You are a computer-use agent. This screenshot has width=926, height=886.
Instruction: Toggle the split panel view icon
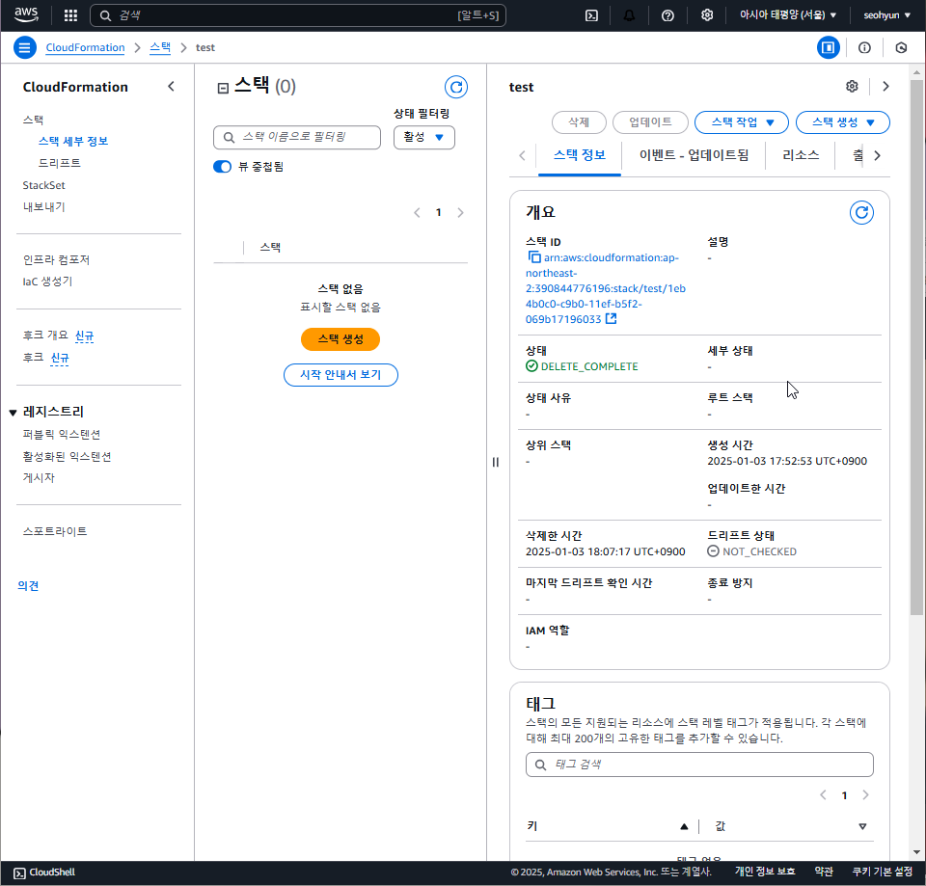tap(828, 48)
